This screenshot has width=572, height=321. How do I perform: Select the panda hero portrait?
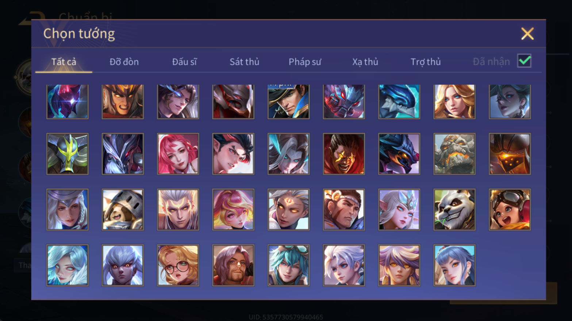pos(454,210)
